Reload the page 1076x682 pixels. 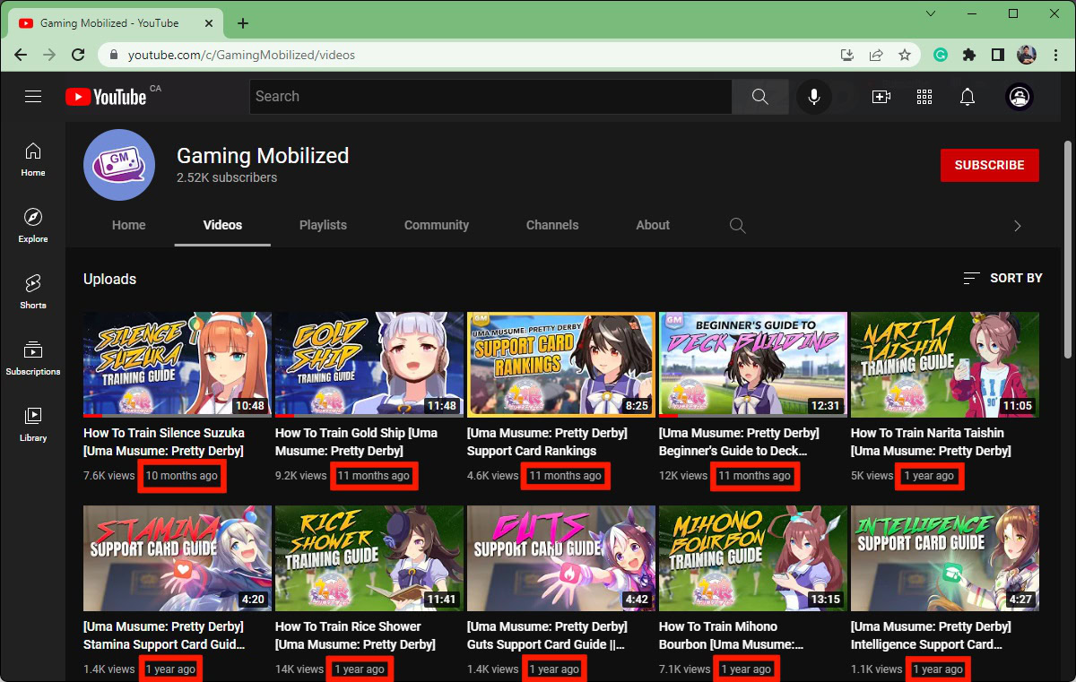(x=78, y=55)
